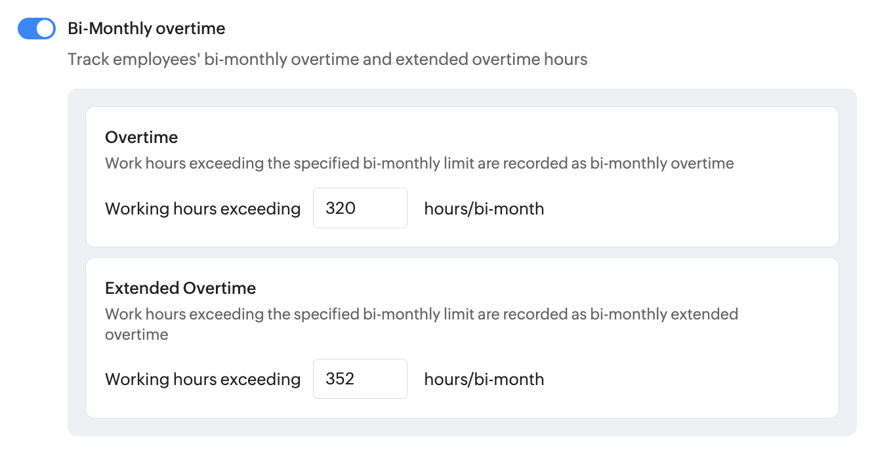
Task: Click the description text under the Overtime heading
Action: pyautogui.click(x=419, y=163)
